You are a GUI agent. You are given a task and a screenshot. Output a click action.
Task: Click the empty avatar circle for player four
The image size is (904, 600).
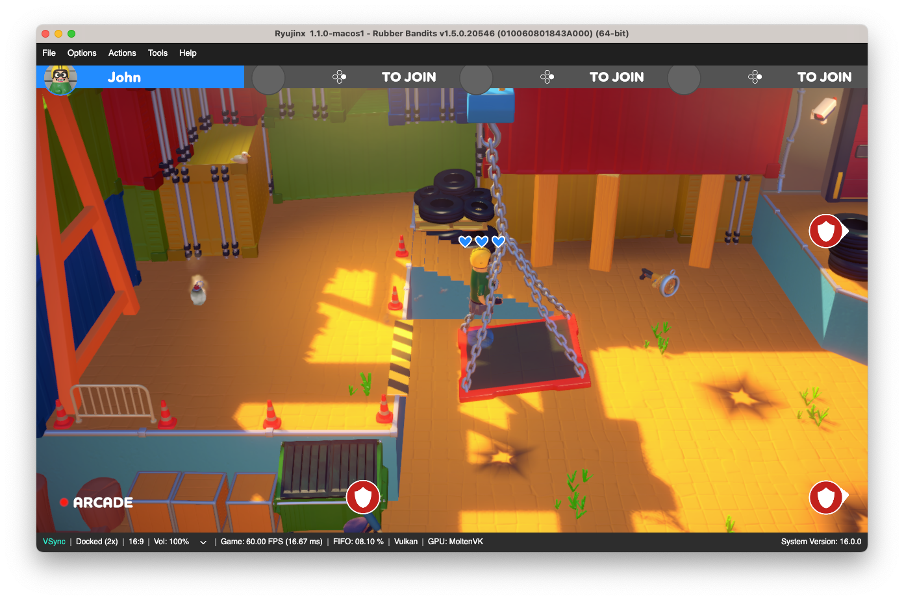point(684,78)
